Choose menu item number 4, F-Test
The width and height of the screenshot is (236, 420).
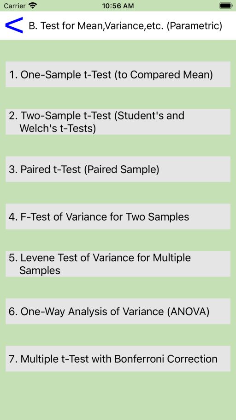(x=118, y=216)
